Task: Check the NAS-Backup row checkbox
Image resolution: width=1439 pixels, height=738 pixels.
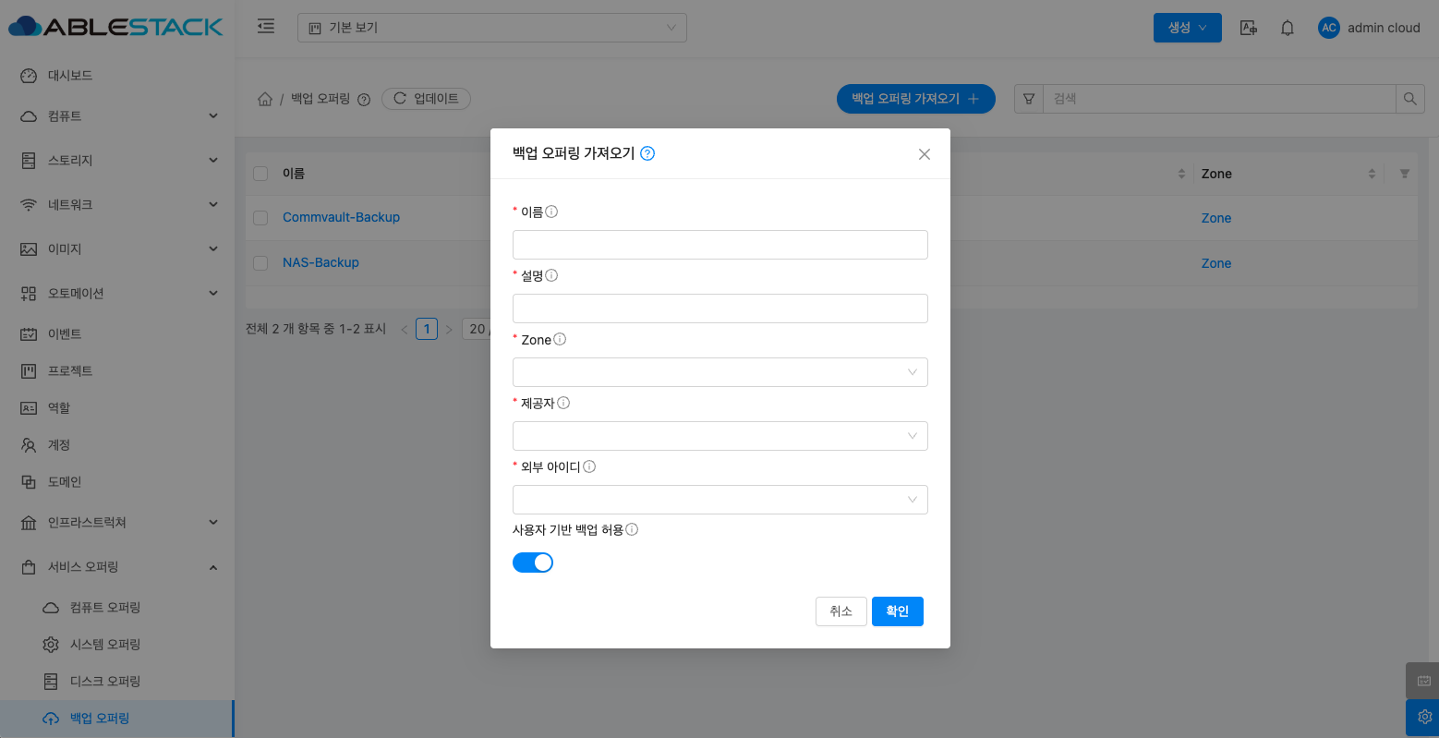Action: point(260,263)
